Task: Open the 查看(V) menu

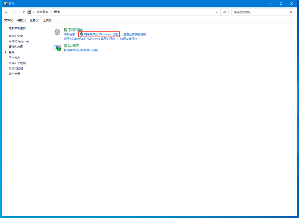Action: pos(35,20)
